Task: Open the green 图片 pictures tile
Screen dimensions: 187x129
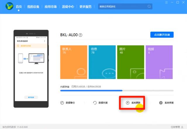Action: (x=131, y=62)
